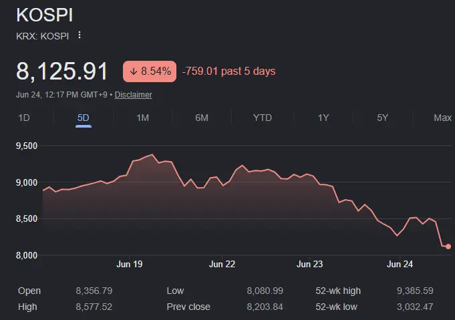Click the Jun 24 x-axis date label
The image size is (455, 320).
[400, 264]
